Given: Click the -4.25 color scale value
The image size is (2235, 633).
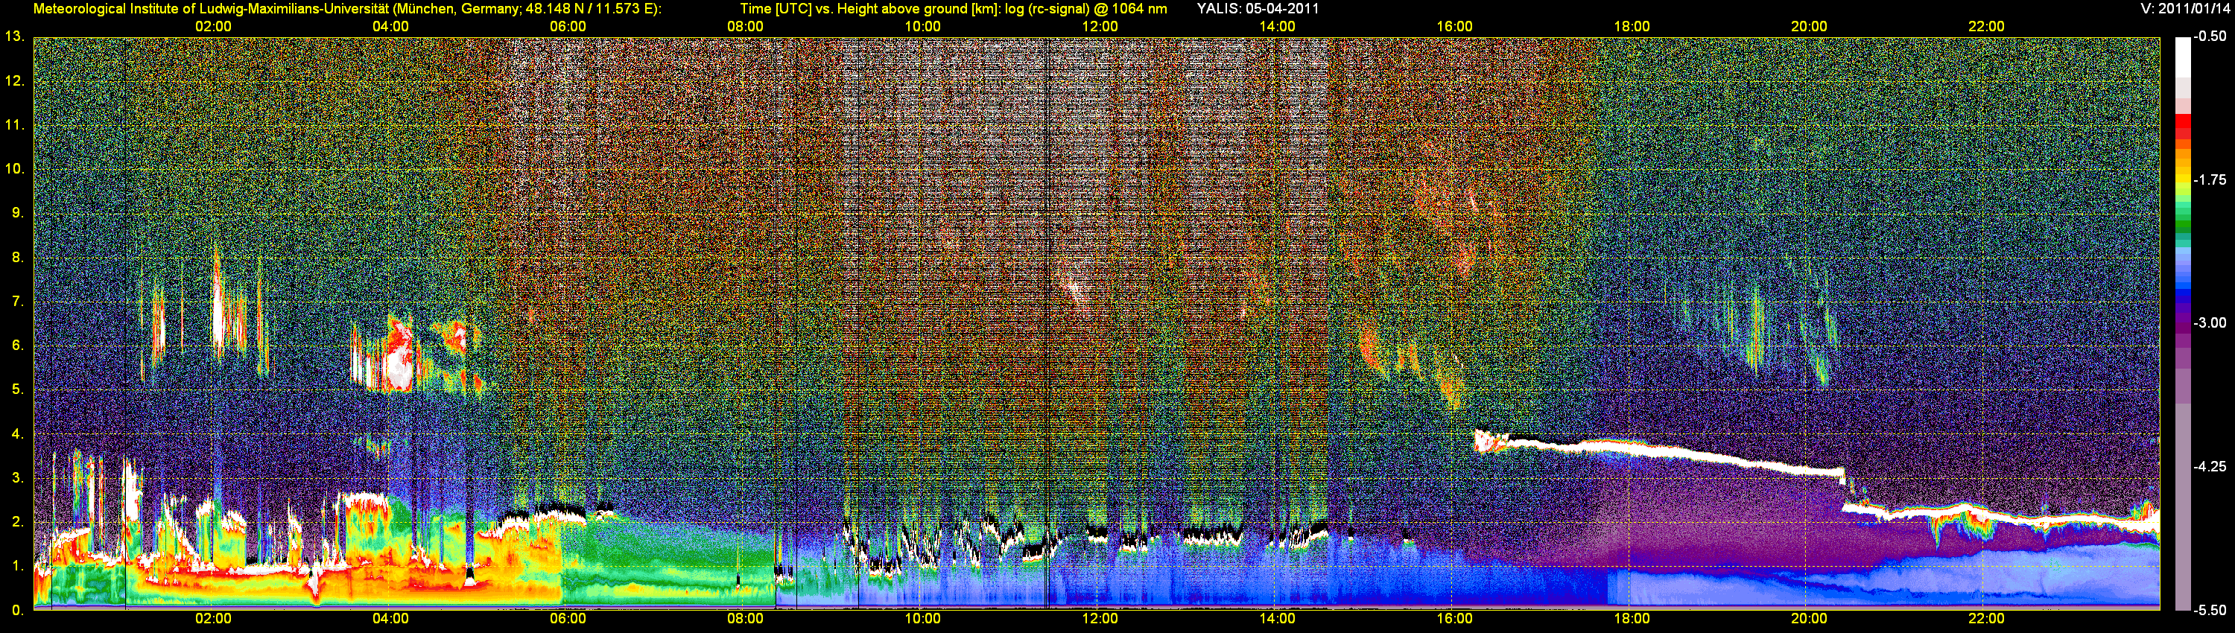Looking at the screenshot, I should tap(2210, 466).
